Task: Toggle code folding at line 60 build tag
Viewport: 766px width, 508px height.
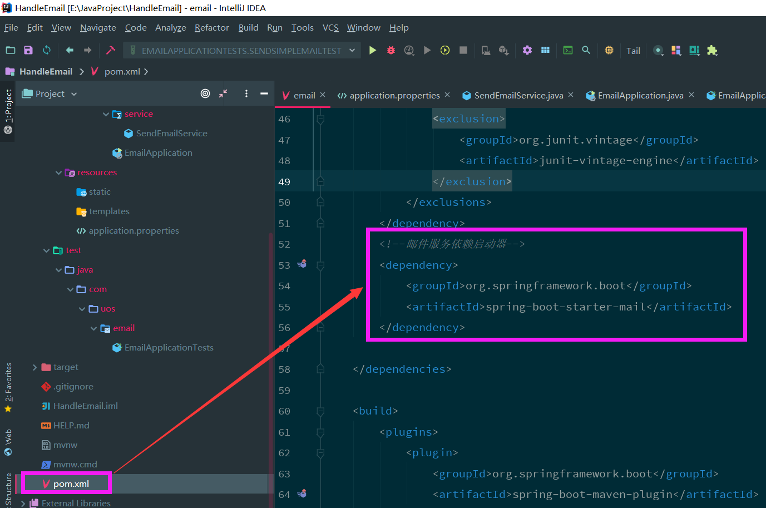Action: coord(320,411)
